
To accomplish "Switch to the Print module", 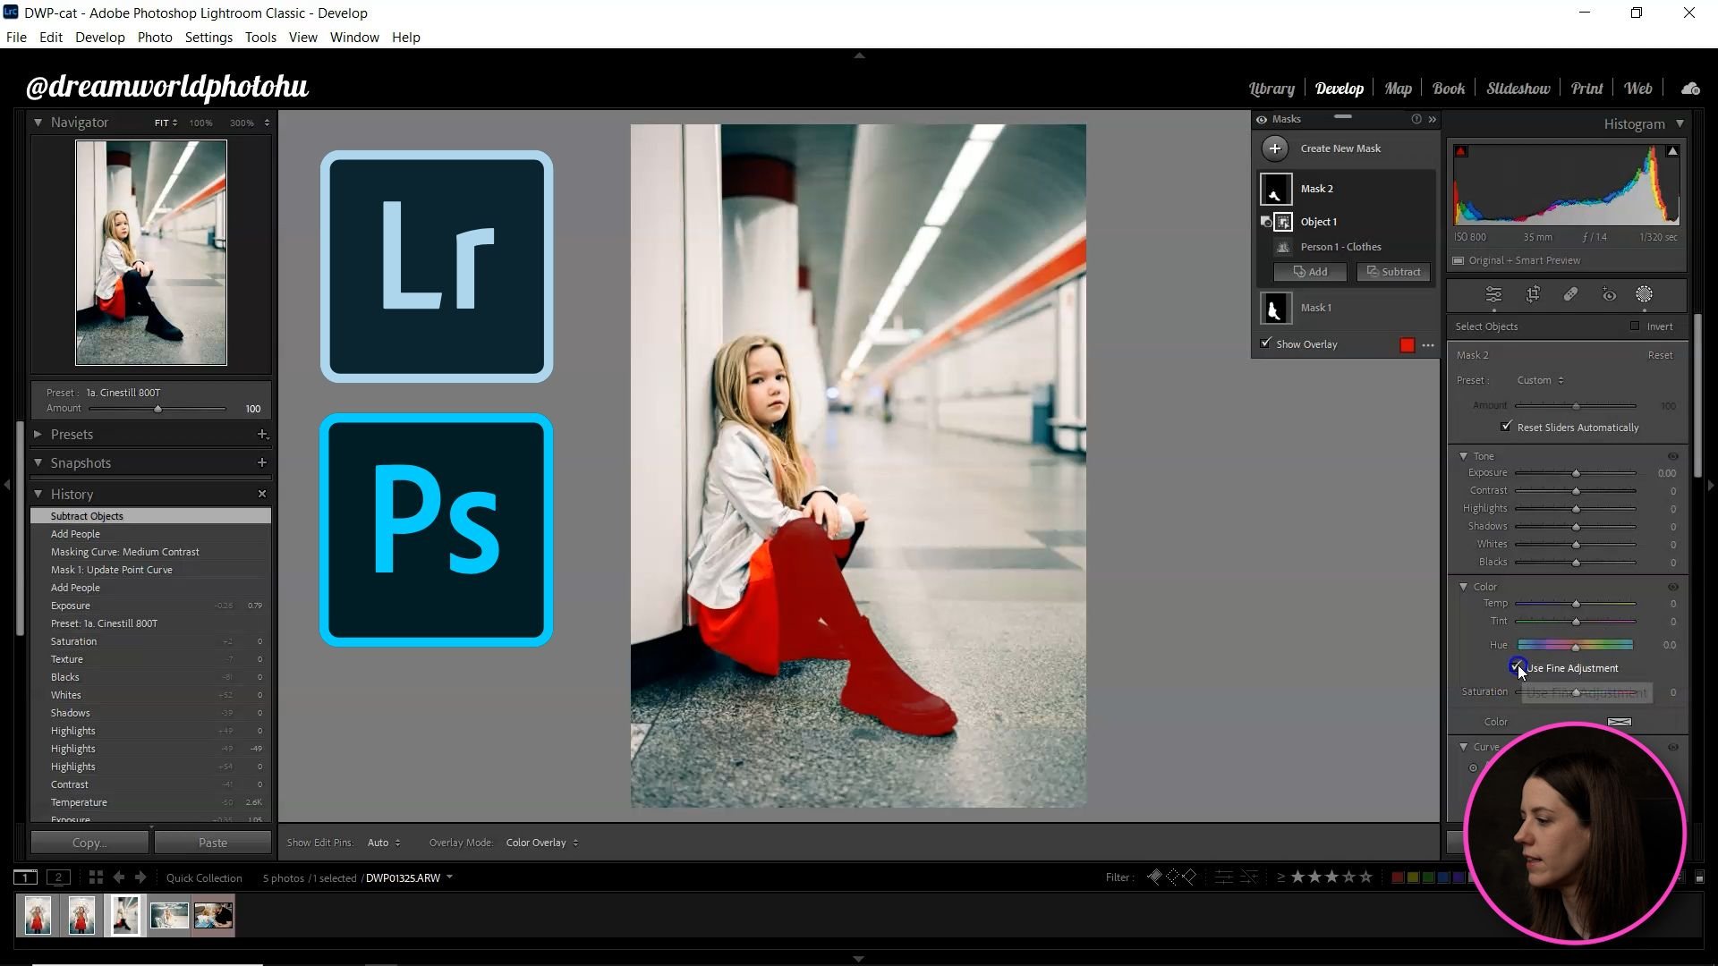I will pyautogui.click(x=1586, y=89).
